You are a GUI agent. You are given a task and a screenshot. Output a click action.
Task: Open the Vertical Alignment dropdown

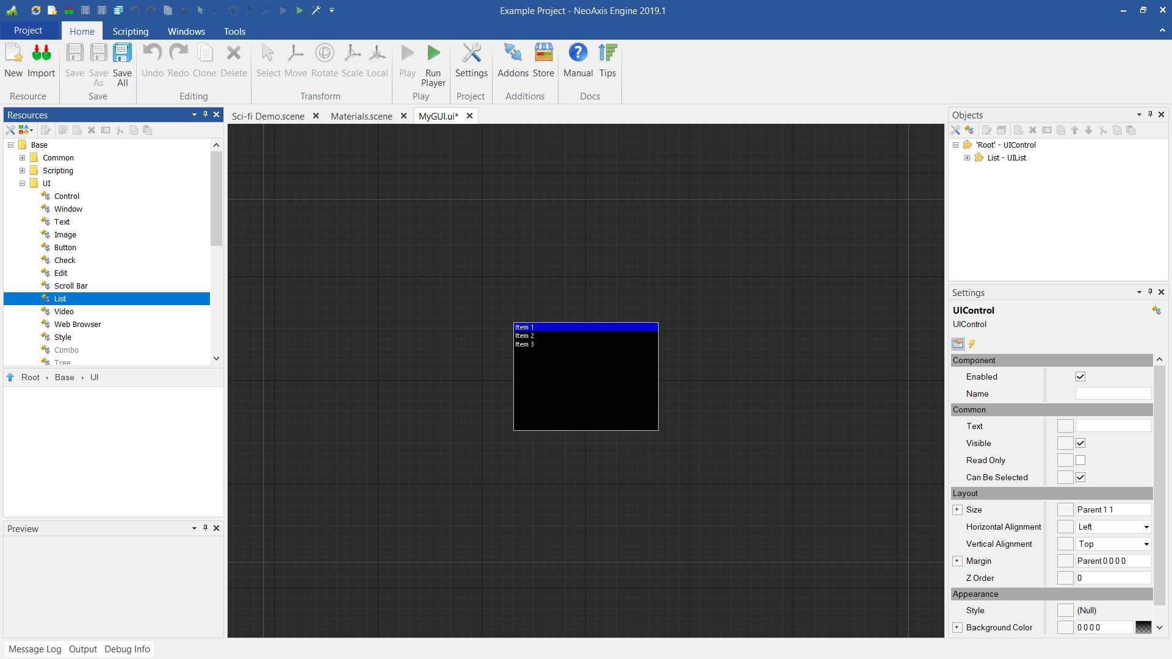[1146, 544]
